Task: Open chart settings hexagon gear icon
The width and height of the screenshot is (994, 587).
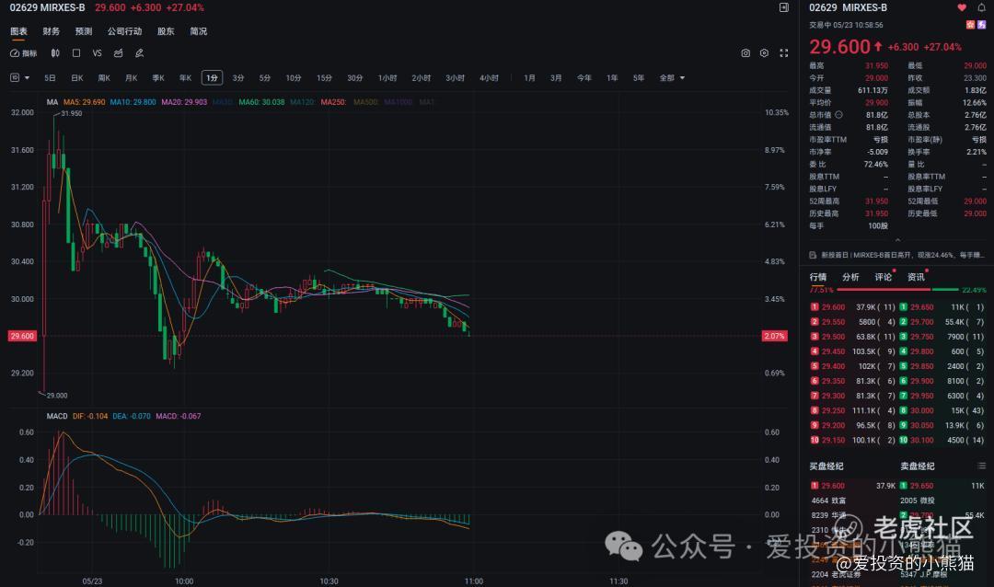Action: [x=765, y=53]
